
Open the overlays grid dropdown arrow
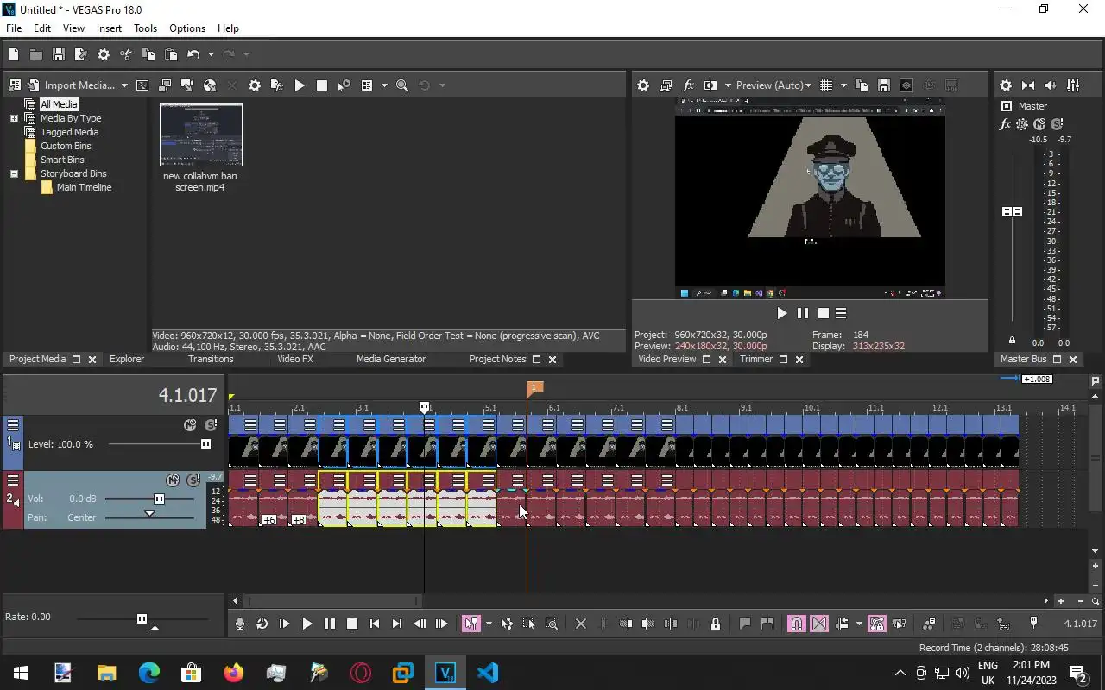coord(843,85)
